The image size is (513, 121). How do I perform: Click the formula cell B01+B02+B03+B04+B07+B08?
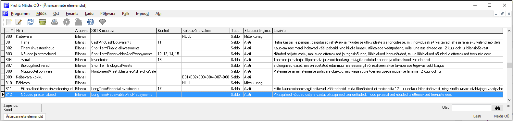point(206,77)
